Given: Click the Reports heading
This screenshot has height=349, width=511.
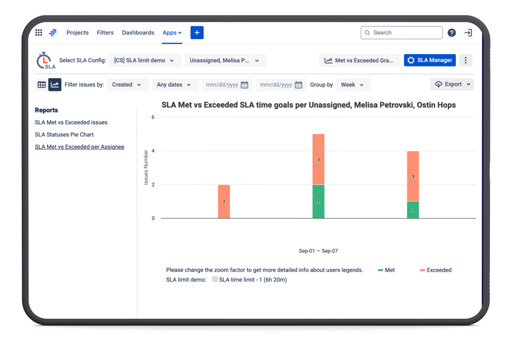Looking at the screenshot, I should pyautogui.click(x=47, y=110).
